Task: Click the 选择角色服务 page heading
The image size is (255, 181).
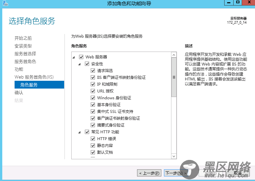Action: pyautogui.click(x=32, y=21)
